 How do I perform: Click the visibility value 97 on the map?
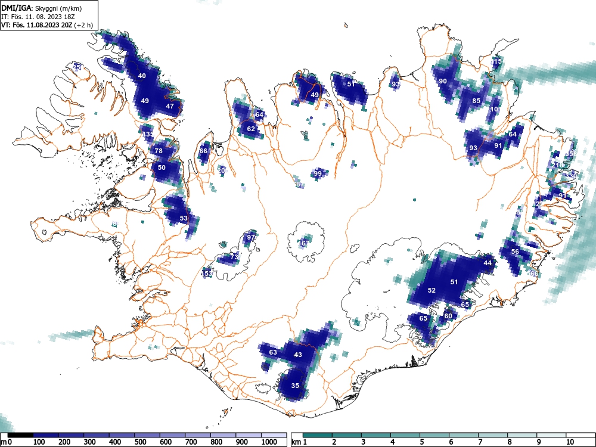coord(251,237)
